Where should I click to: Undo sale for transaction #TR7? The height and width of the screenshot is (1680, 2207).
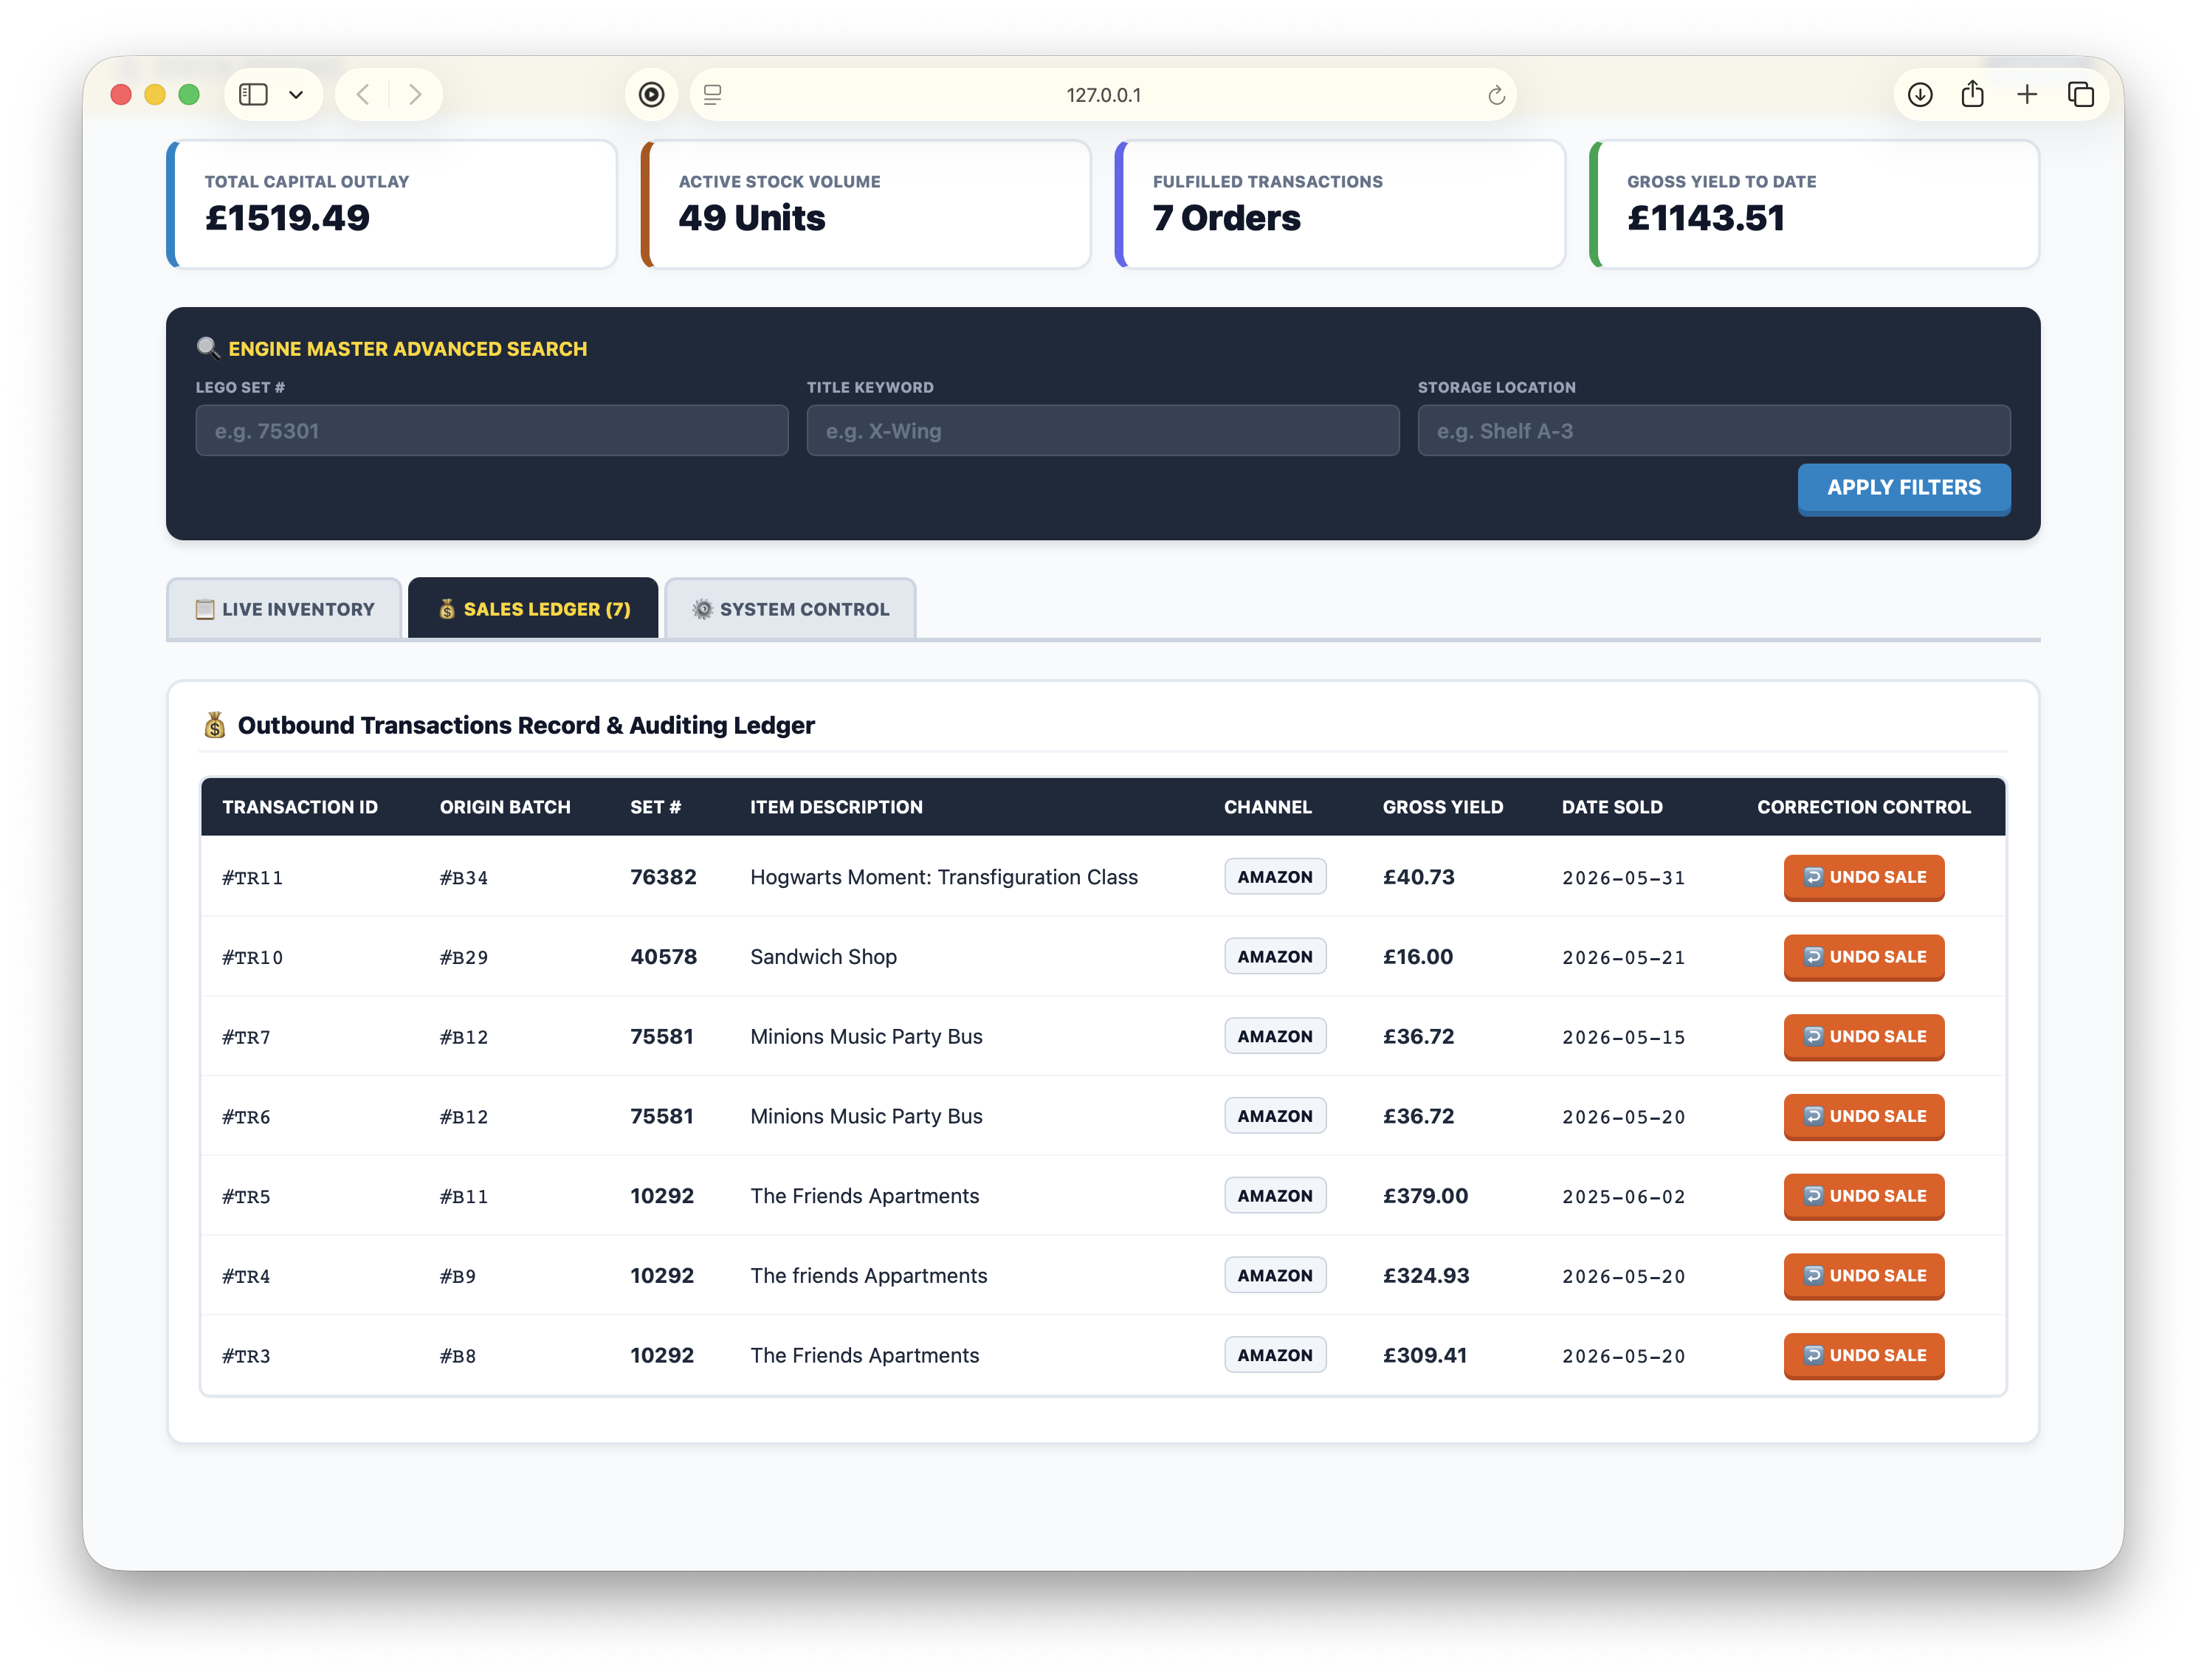pos(1864,1037)
